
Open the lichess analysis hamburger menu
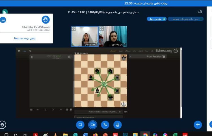point(32,110)
